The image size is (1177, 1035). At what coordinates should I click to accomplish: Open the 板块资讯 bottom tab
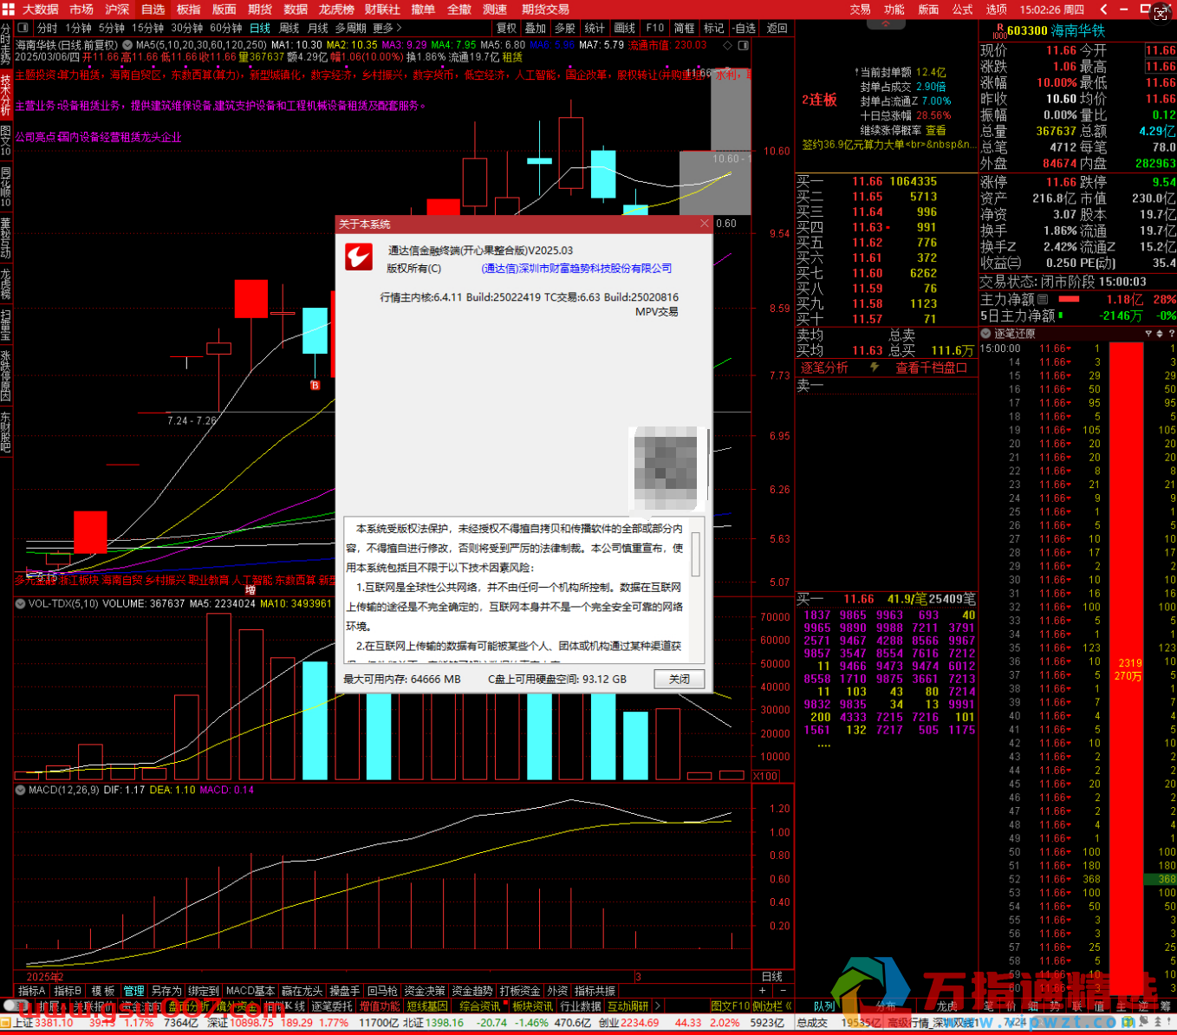[x=532, y=1006]
